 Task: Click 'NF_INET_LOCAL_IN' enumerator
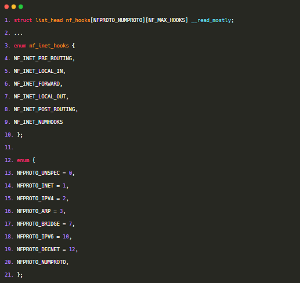[38, 71]
